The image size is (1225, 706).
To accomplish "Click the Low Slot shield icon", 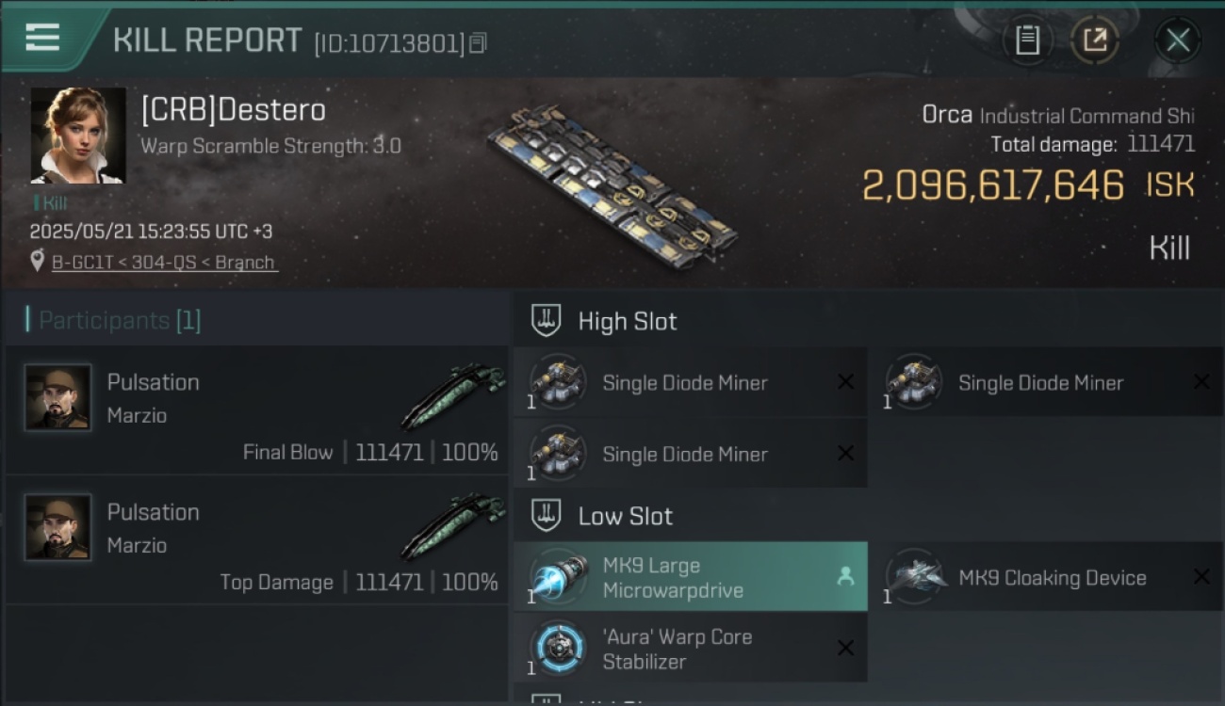I will coord(547,516).
